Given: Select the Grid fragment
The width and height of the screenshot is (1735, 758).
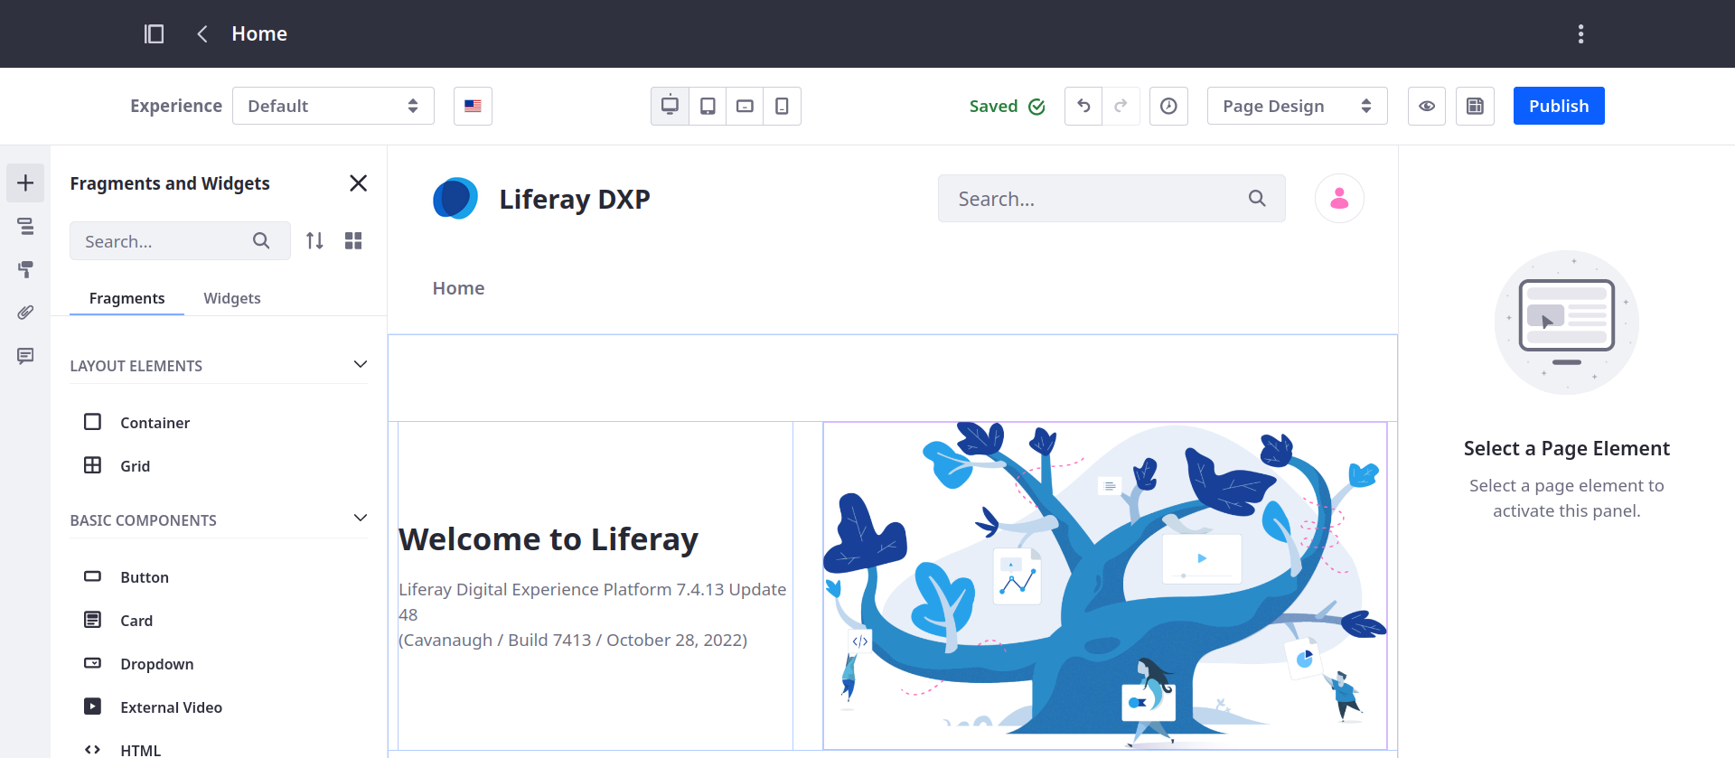Looking at the screenshot, I should click(219, 466).
